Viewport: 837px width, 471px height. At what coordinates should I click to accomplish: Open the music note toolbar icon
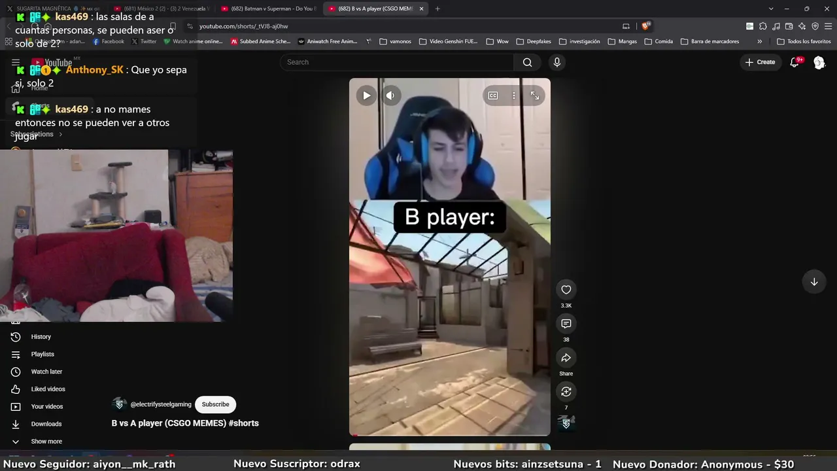775,26
